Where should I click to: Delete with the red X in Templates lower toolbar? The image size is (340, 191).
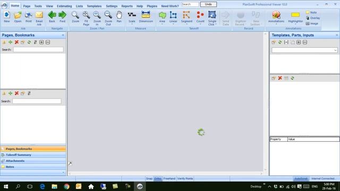tap(280, 78)
